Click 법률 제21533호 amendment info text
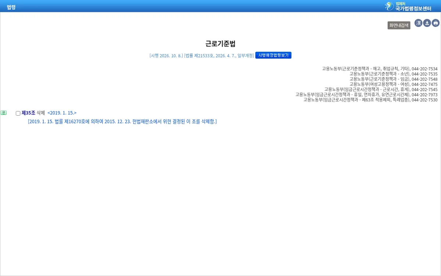The image size is (441, 276). [x=219, y=56]
